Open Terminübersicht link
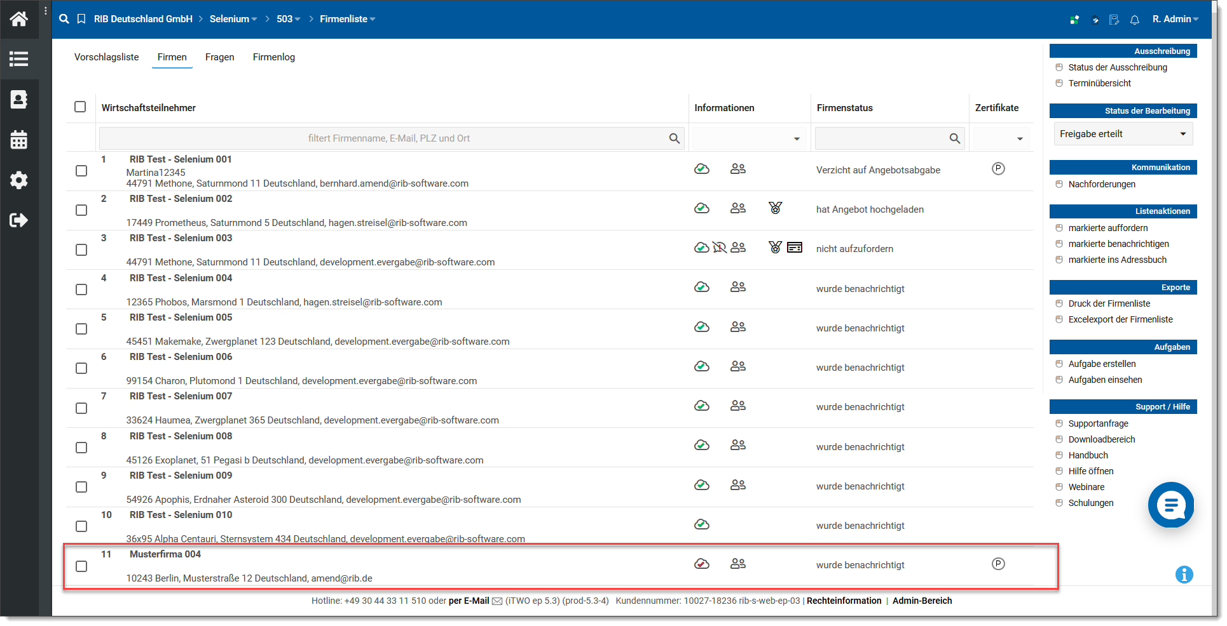The height and width of the screenshot is (626, 1227). pos(1100,83)
